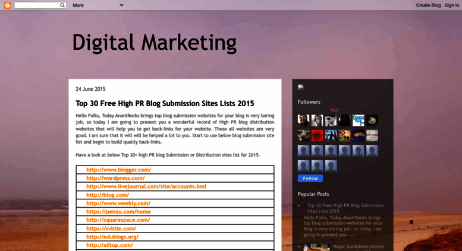Open the wordpress.com link
This screenshot has width=462, height=251.
(x=115, y=178)
